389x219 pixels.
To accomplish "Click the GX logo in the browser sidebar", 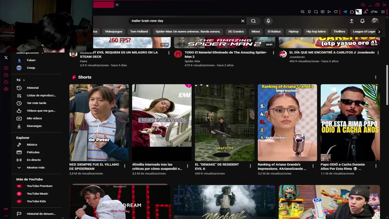I will (6, 209).
